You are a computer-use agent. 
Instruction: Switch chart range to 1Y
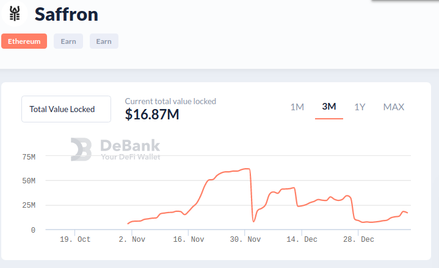point(360,107)
